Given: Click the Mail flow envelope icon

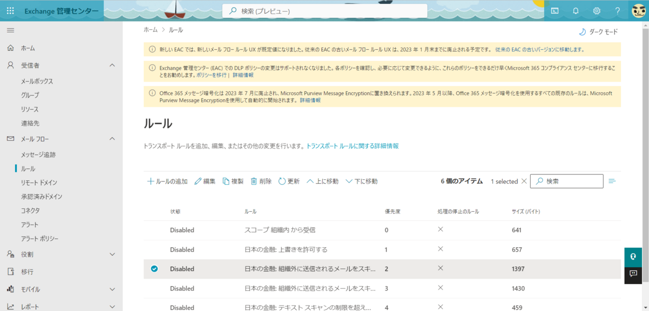Looking at the screenshot, I should point(10,139).
